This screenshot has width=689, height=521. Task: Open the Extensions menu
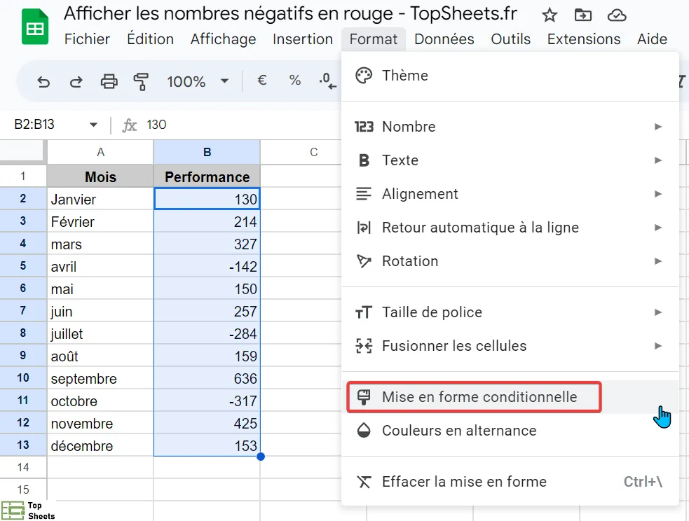click(584, 39)
